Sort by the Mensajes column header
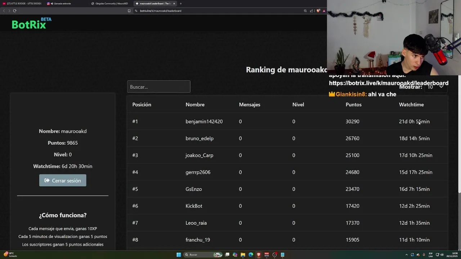 coord(249,105)
